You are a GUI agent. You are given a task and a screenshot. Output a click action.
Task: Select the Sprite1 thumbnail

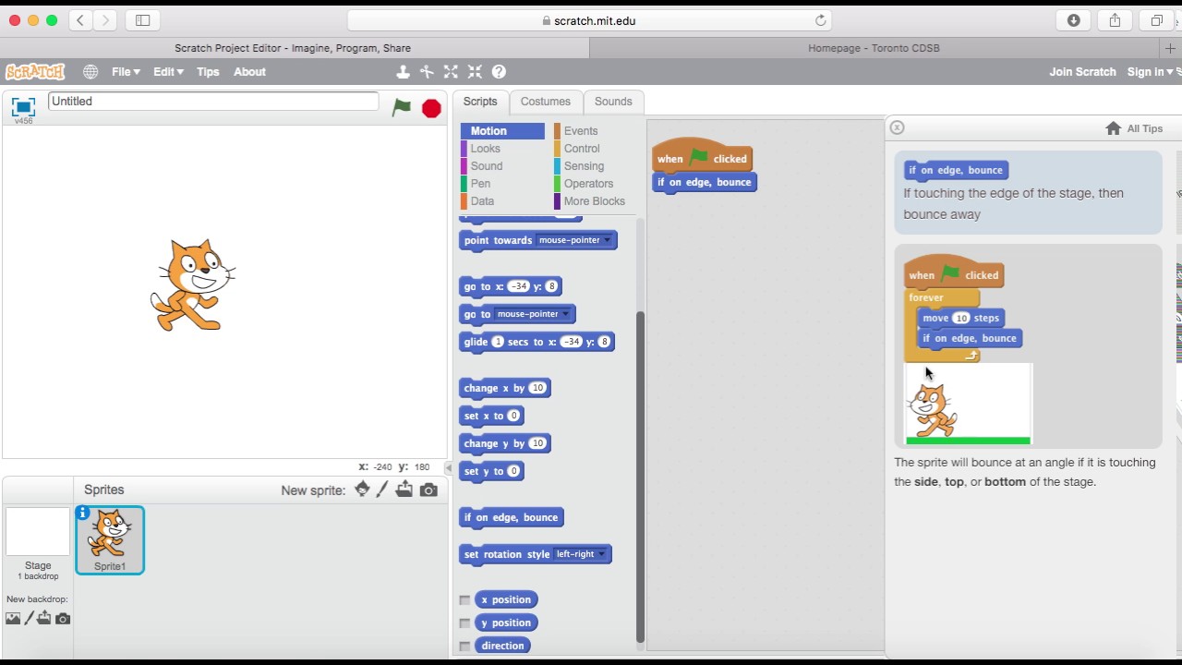pos(110,540)
